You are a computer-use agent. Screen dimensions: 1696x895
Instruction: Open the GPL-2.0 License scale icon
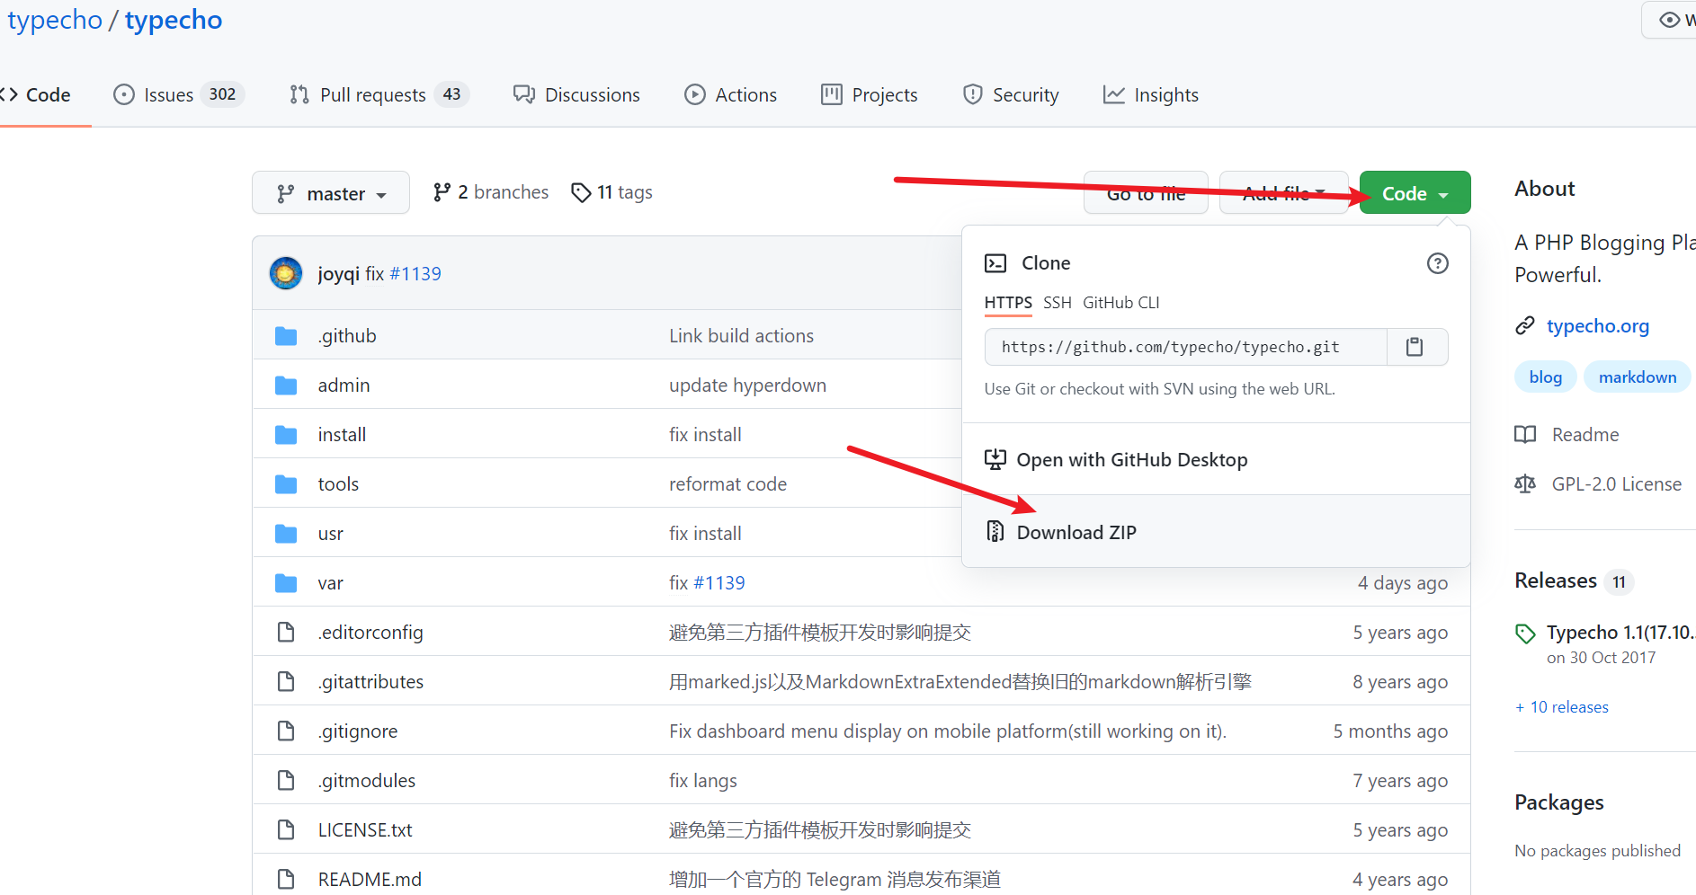1525,484
